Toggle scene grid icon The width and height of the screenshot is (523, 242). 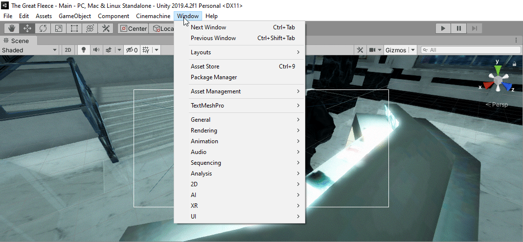click(x=146, y=50)
